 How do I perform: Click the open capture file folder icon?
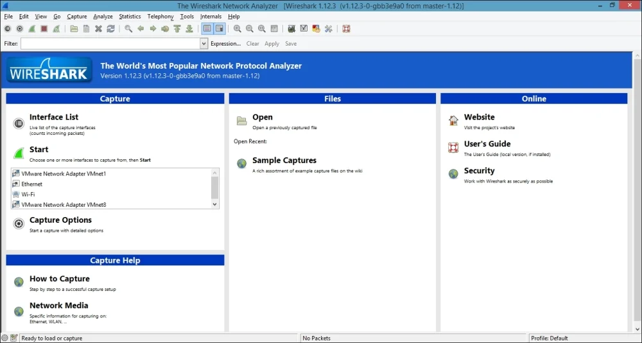(74, 29)
